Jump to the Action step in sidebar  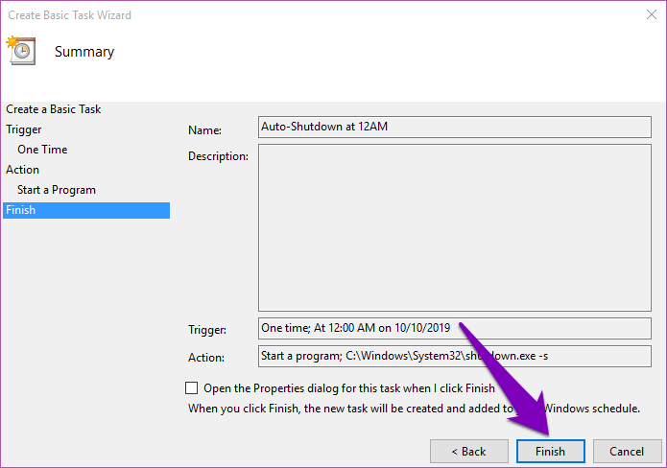click(x=23, y=170)
